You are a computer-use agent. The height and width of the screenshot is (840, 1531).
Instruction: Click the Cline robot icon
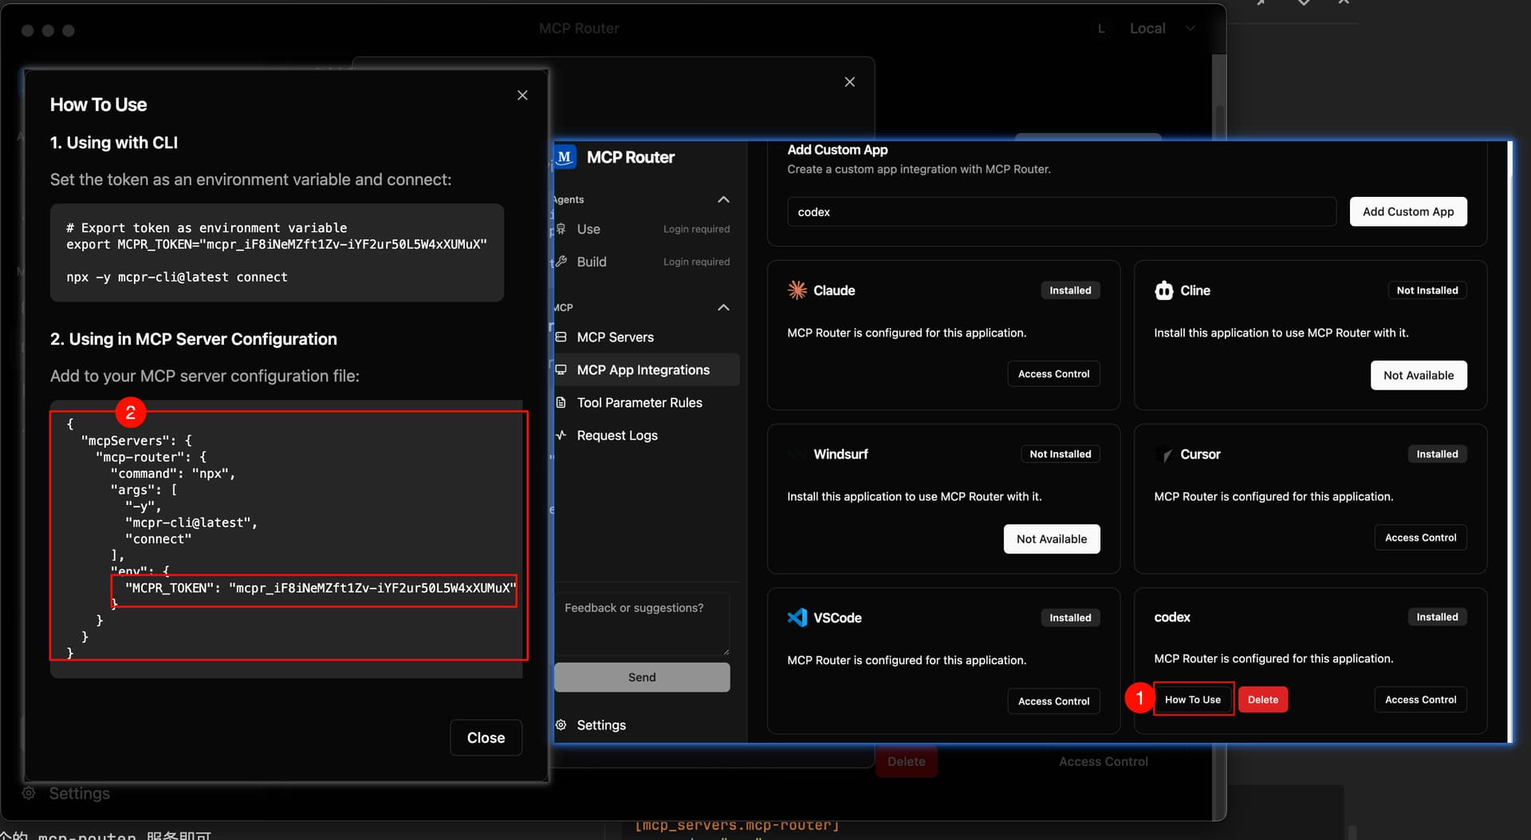(1164, 290)
